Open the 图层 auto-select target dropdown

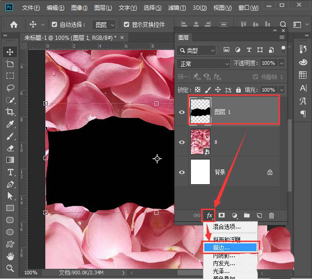coord(104,25)
